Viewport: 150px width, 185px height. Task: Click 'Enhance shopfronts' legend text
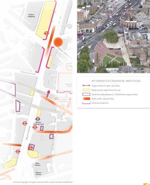click(100, 103)
